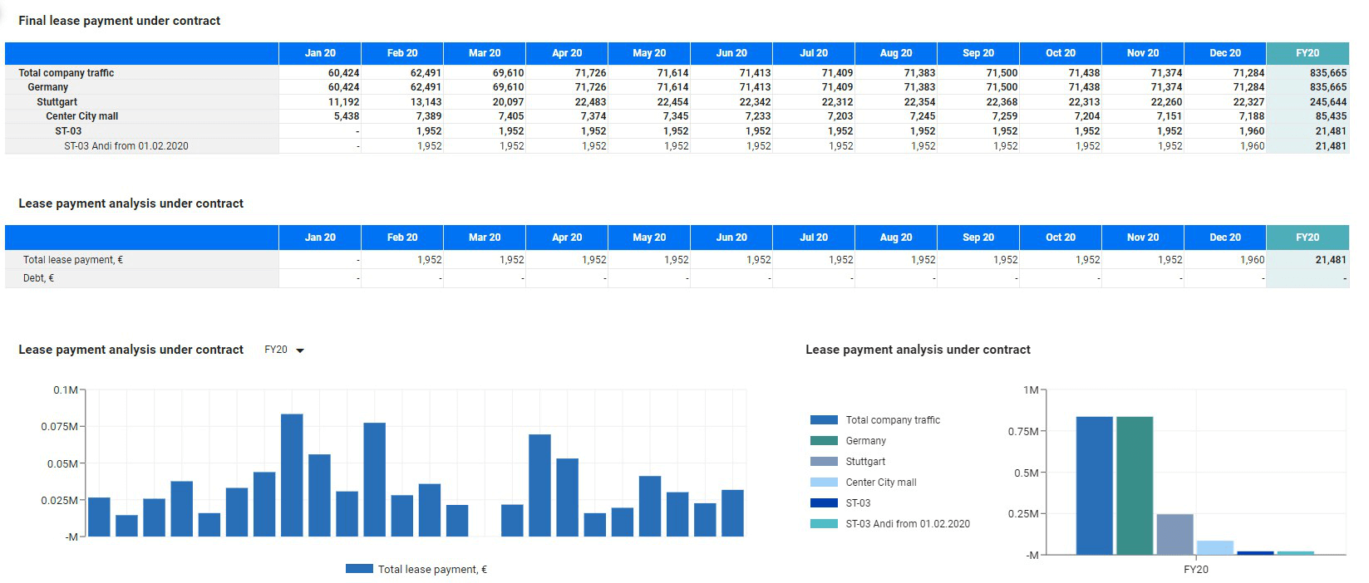Select the Stuttgart legend color swatch

click(x=824, y=462)
